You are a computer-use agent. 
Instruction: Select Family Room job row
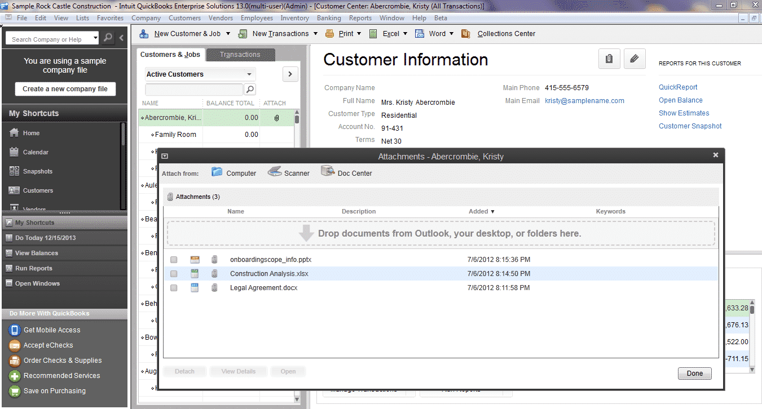click(x=216, y=135)
